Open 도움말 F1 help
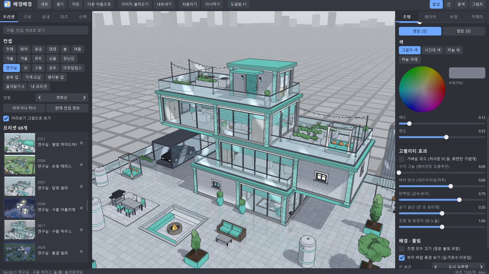This screenshot has width=489, height=274. click(x=239, y=4)
